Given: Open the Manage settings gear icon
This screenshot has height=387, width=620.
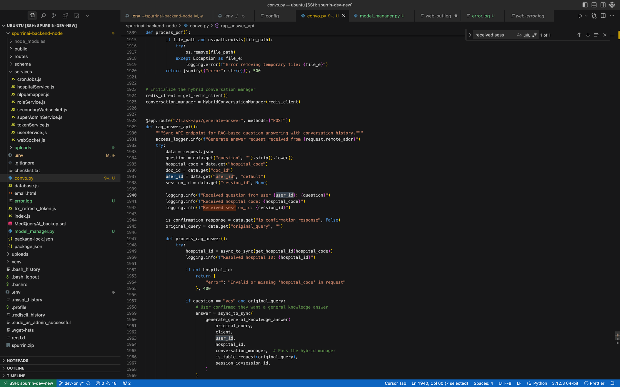Looking at the screenshot, I should pos(612,5).
